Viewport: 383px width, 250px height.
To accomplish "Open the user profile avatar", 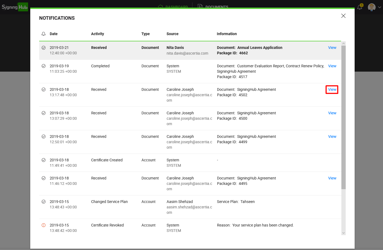I will point(372,7).
